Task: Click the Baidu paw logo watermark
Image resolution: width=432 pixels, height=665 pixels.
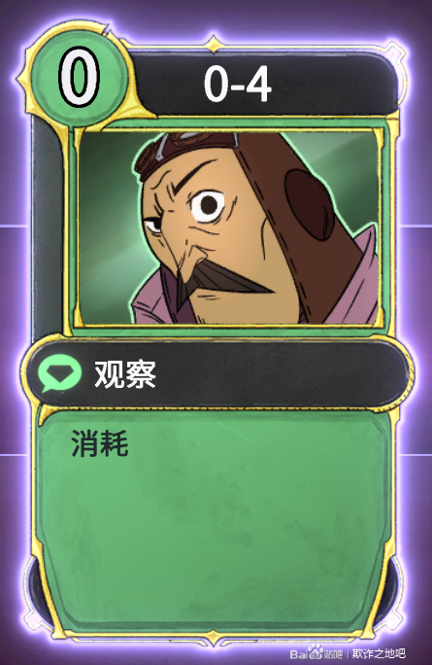Action: 316,650
